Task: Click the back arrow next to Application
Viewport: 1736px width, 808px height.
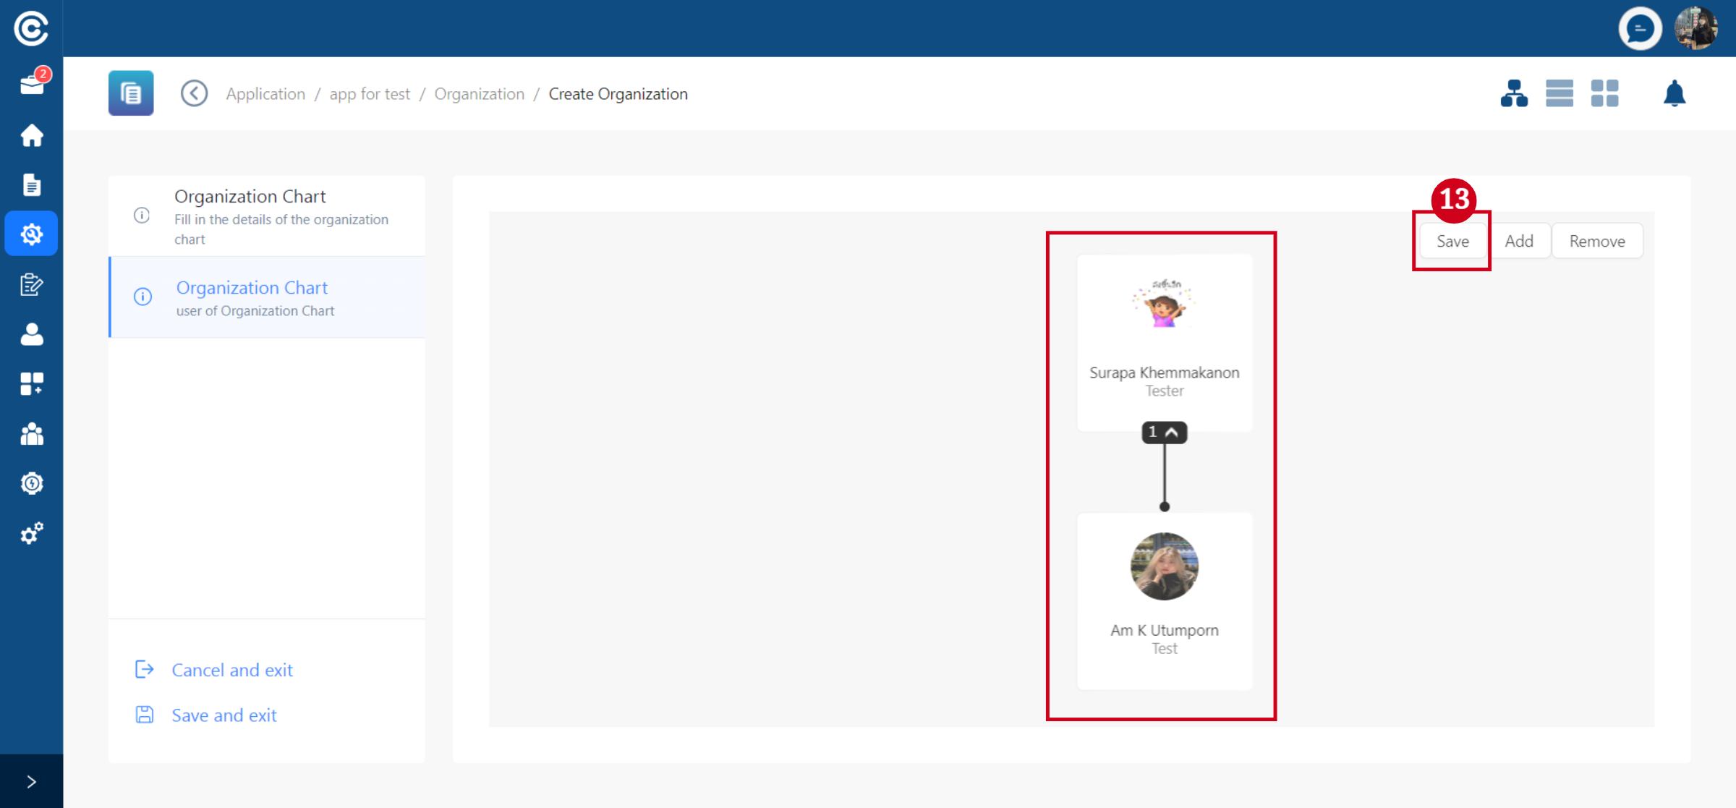Action: 194,93
